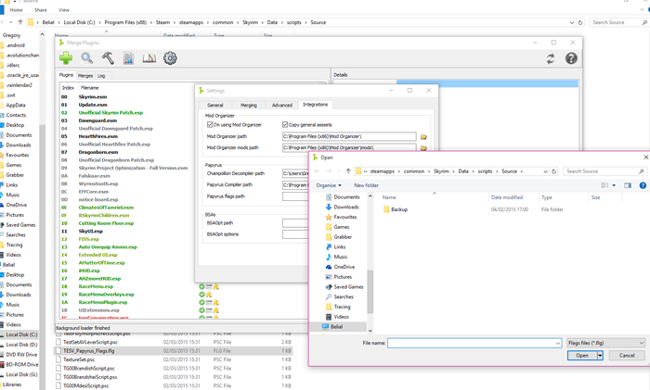Click the green plus create merge icon
This screenshot has width=650, height=390.
tap(67, 58)
